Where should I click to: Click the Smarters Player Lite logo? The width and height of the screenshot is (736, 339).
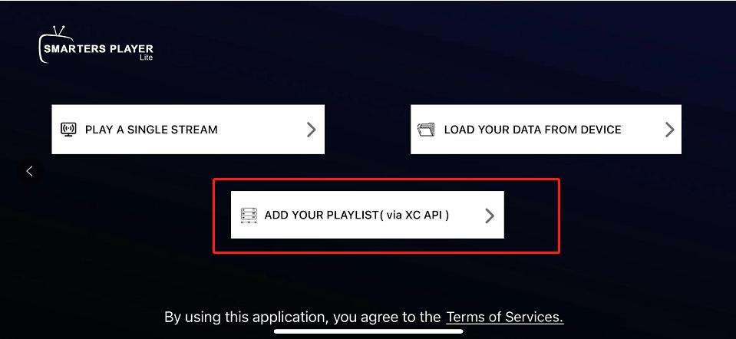click(95, 48)
